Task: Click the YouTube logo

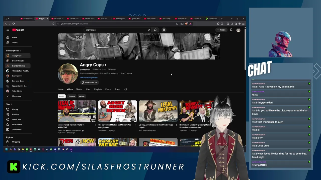Action: (18, 30)
